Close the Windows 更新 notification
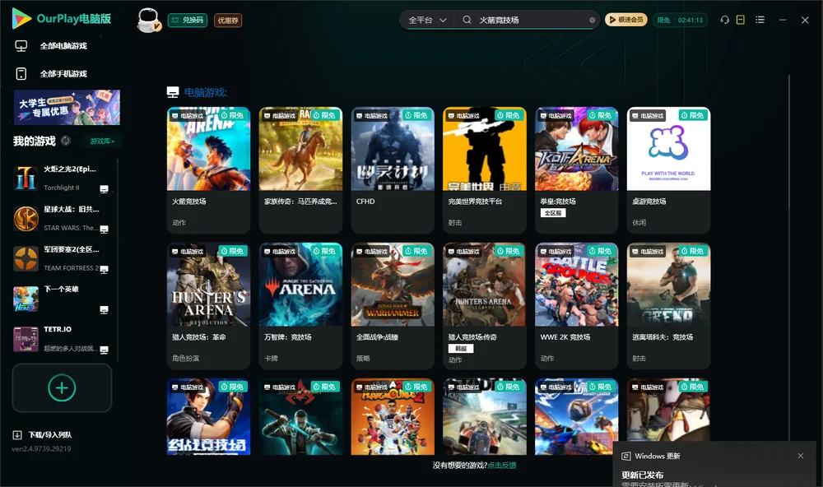 [801, 456]
